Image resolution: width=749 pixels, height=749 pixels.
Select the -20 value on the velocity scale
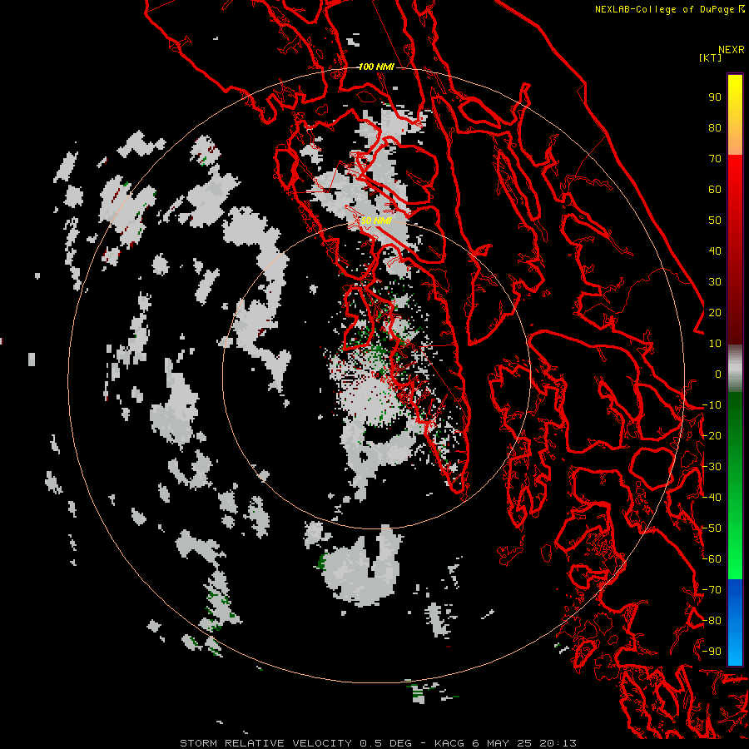712,436
